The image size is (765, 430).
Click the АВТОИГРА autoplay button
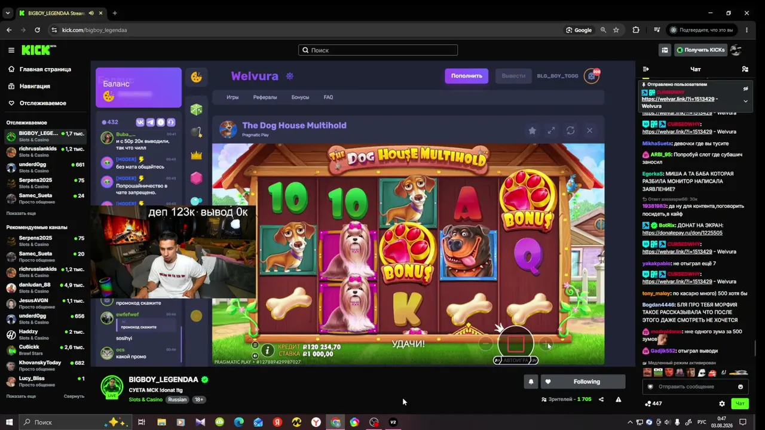[x=515, y=360]
